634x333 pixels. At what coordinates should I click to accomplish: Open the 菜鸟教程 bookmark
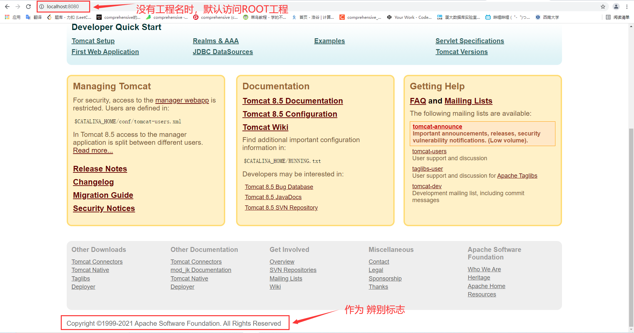(x=264, y=17)
